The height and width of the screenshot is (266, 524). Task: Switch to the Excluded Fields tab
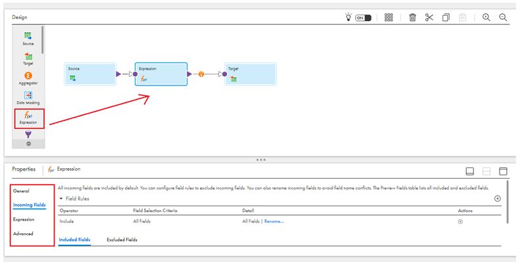[x=122, y=240]
